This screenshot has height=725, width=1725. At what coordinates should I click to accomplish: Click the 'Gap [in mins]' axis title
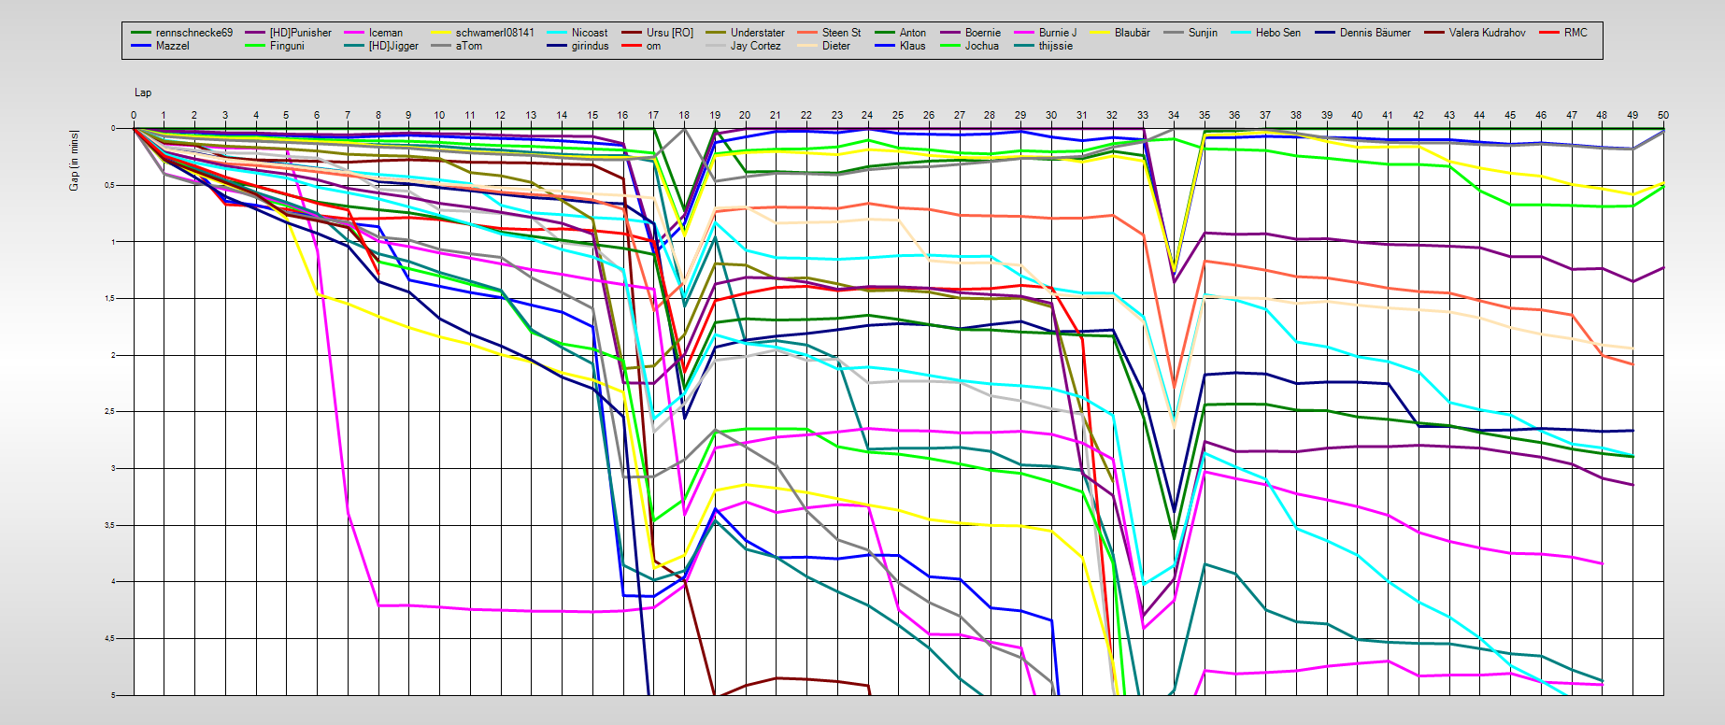[74, 161]
